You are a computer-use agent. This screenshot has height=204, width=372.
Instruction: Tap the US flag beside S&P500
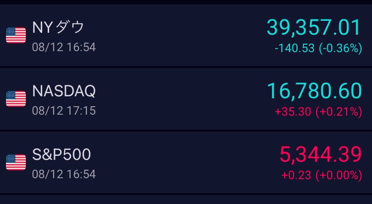tap(16, 162)
